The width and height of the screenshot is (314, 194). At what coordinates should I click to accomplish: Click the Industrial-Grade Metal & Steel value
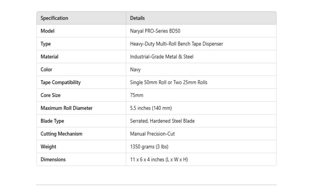click(162, 57)
